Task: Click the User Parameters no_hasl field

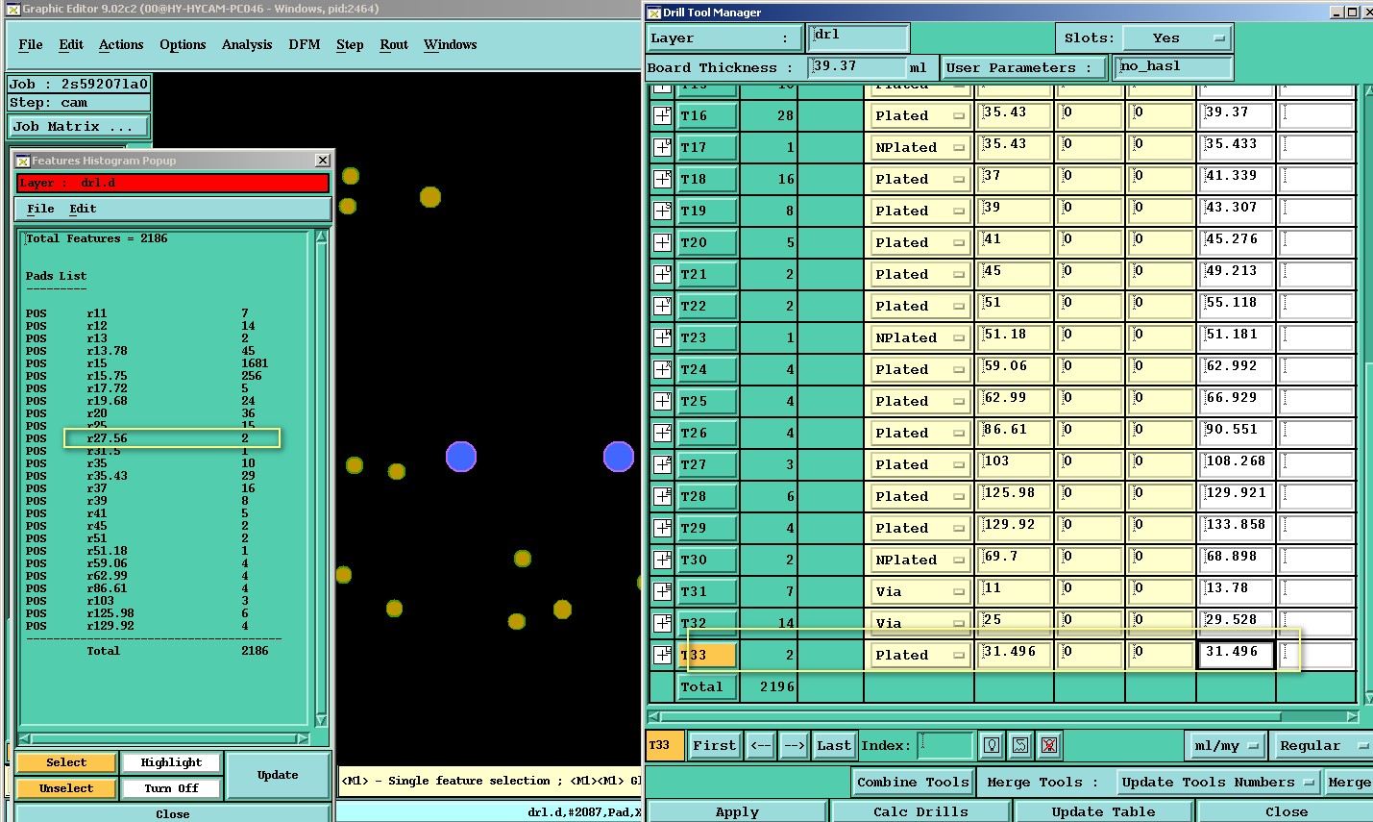Action: click(1173, 66)
